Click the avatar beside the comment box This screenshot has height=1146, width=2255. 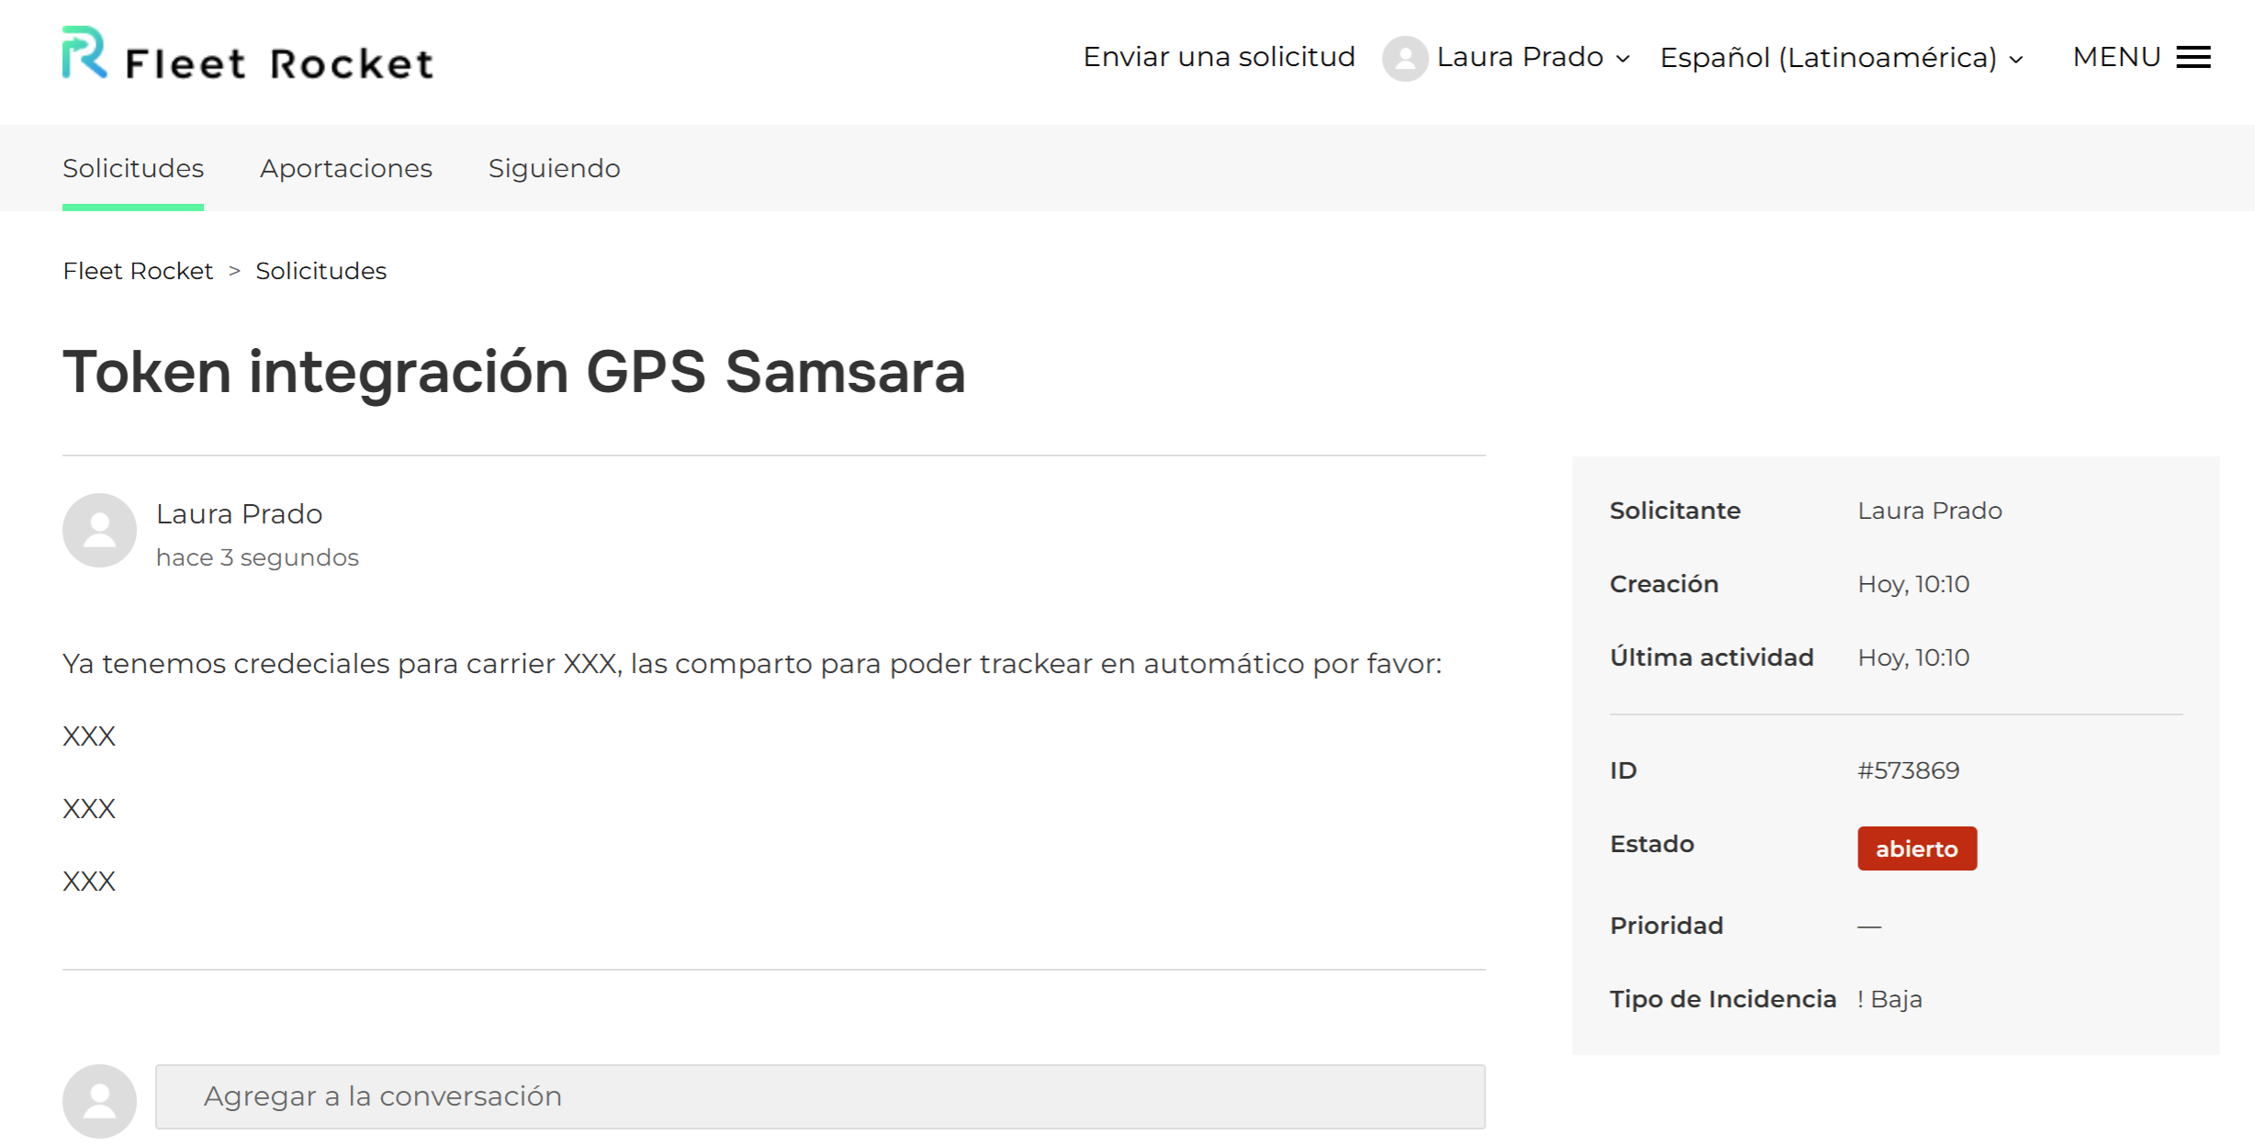pyautogui.click(x=99, y=1101)
